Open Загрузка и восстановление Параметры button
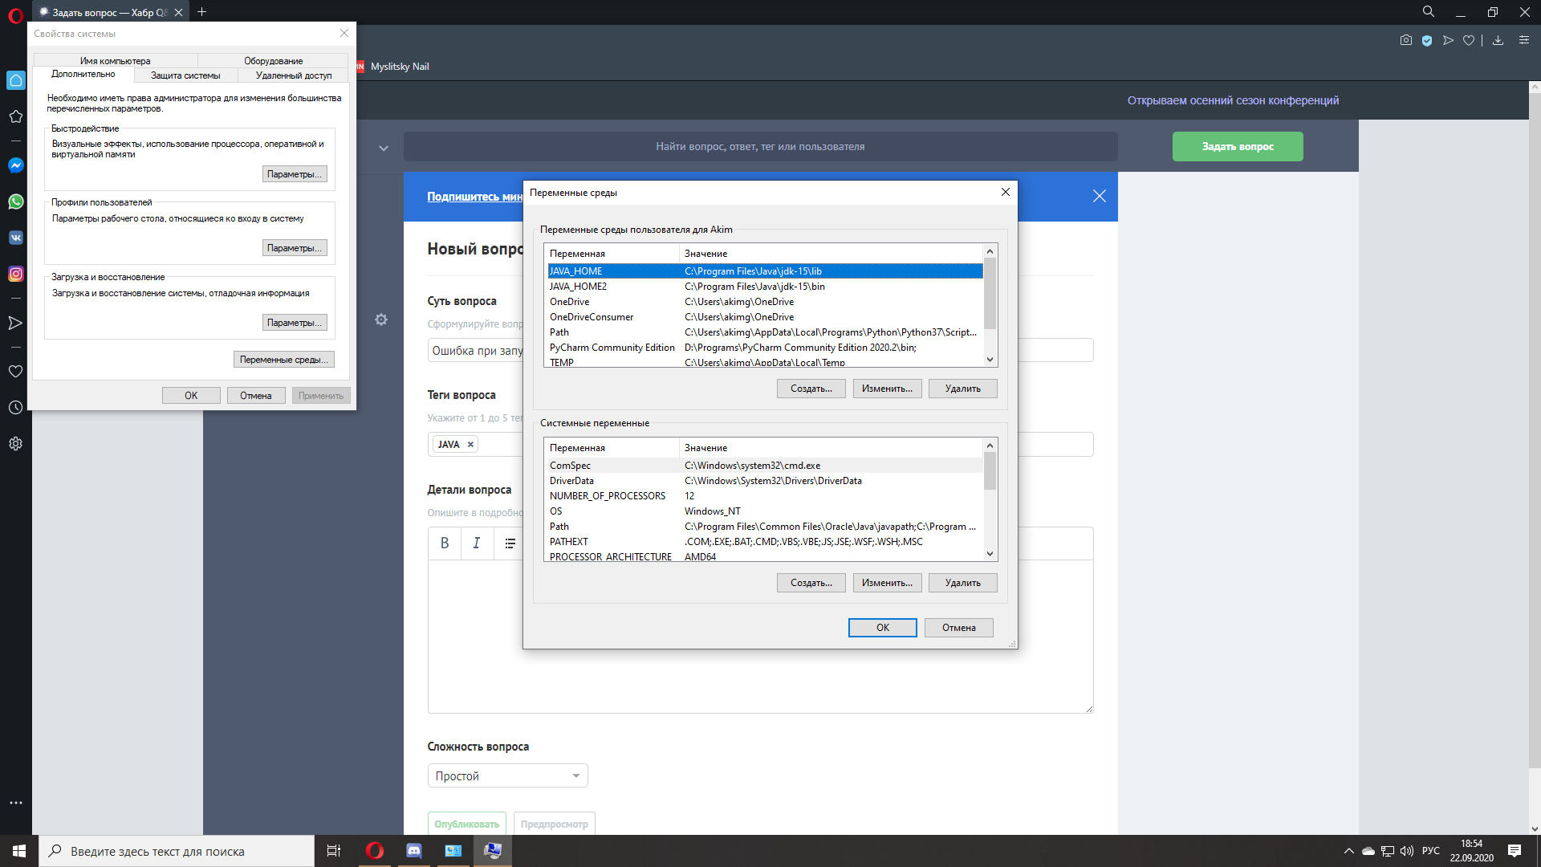 (295, 323)
